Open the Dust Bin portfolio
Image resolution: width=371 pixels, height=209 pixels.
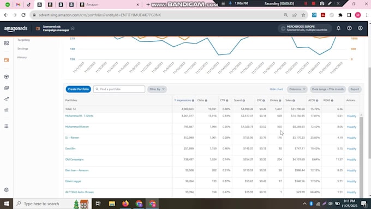point(70,149)
